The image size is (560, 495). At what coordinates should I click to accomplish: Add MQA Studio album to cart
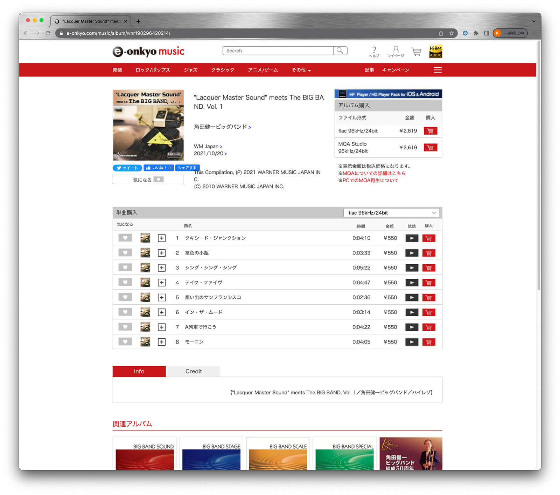tap(430, 148)
